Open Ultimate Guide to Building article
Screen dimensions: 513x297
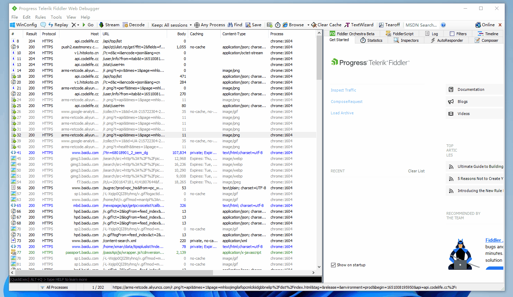click(x=474, y=166)
